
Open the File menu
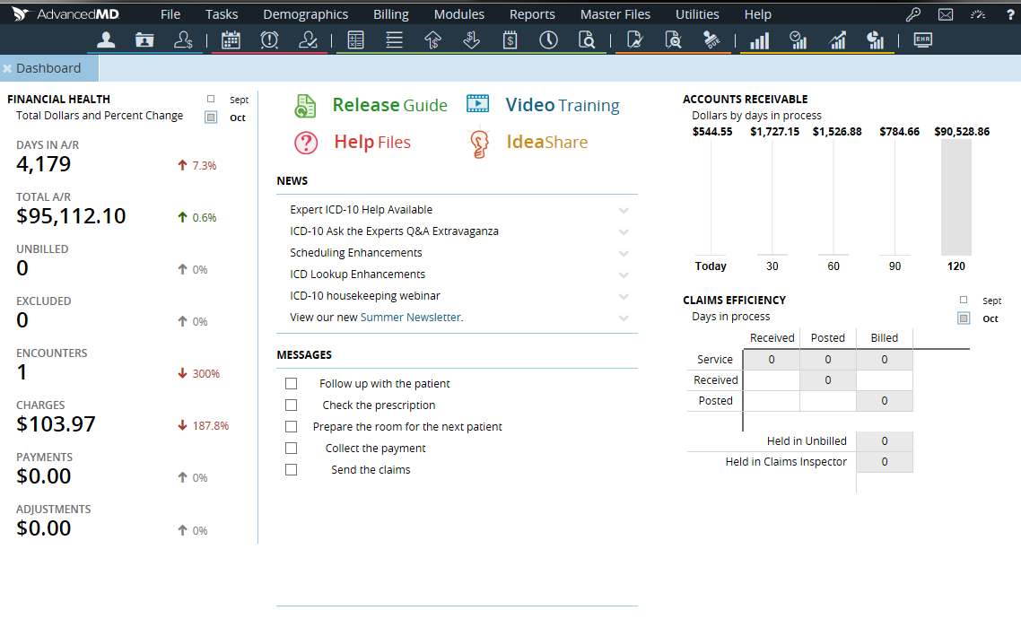click(x=170, y=14)
